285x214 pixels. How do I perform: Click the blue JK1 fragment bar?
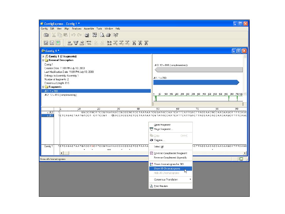(196, 82)
